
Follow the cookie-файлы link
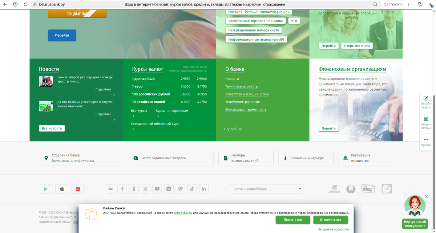tap(183, 213)
